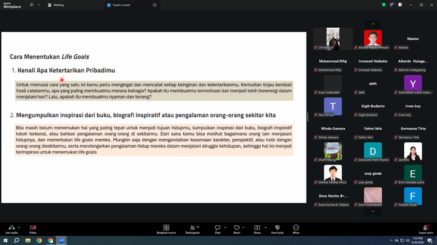Open the Windows Start menu
Screen dimensions: 437x245
[5, 240]
